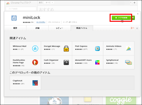142x105 pixels.
Task: Click the DuckDuckGo Home Page title
Action: [x=19, y=61]
